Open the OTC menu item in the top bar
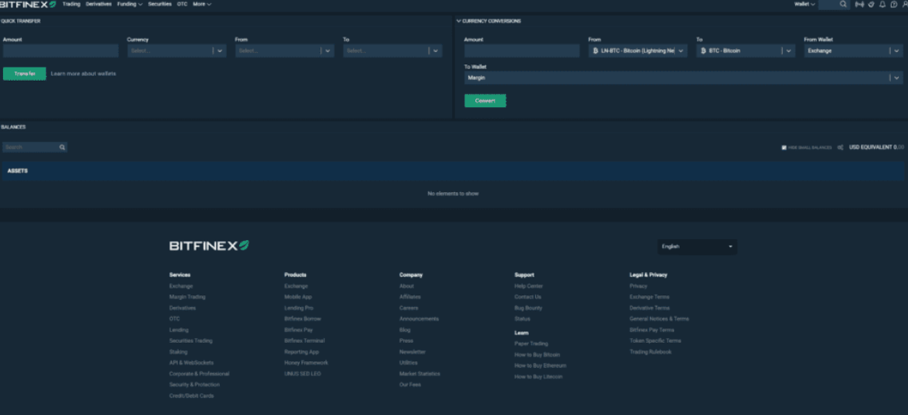The height and width of the screenshot is (415, 908). [x=182, y=4]
